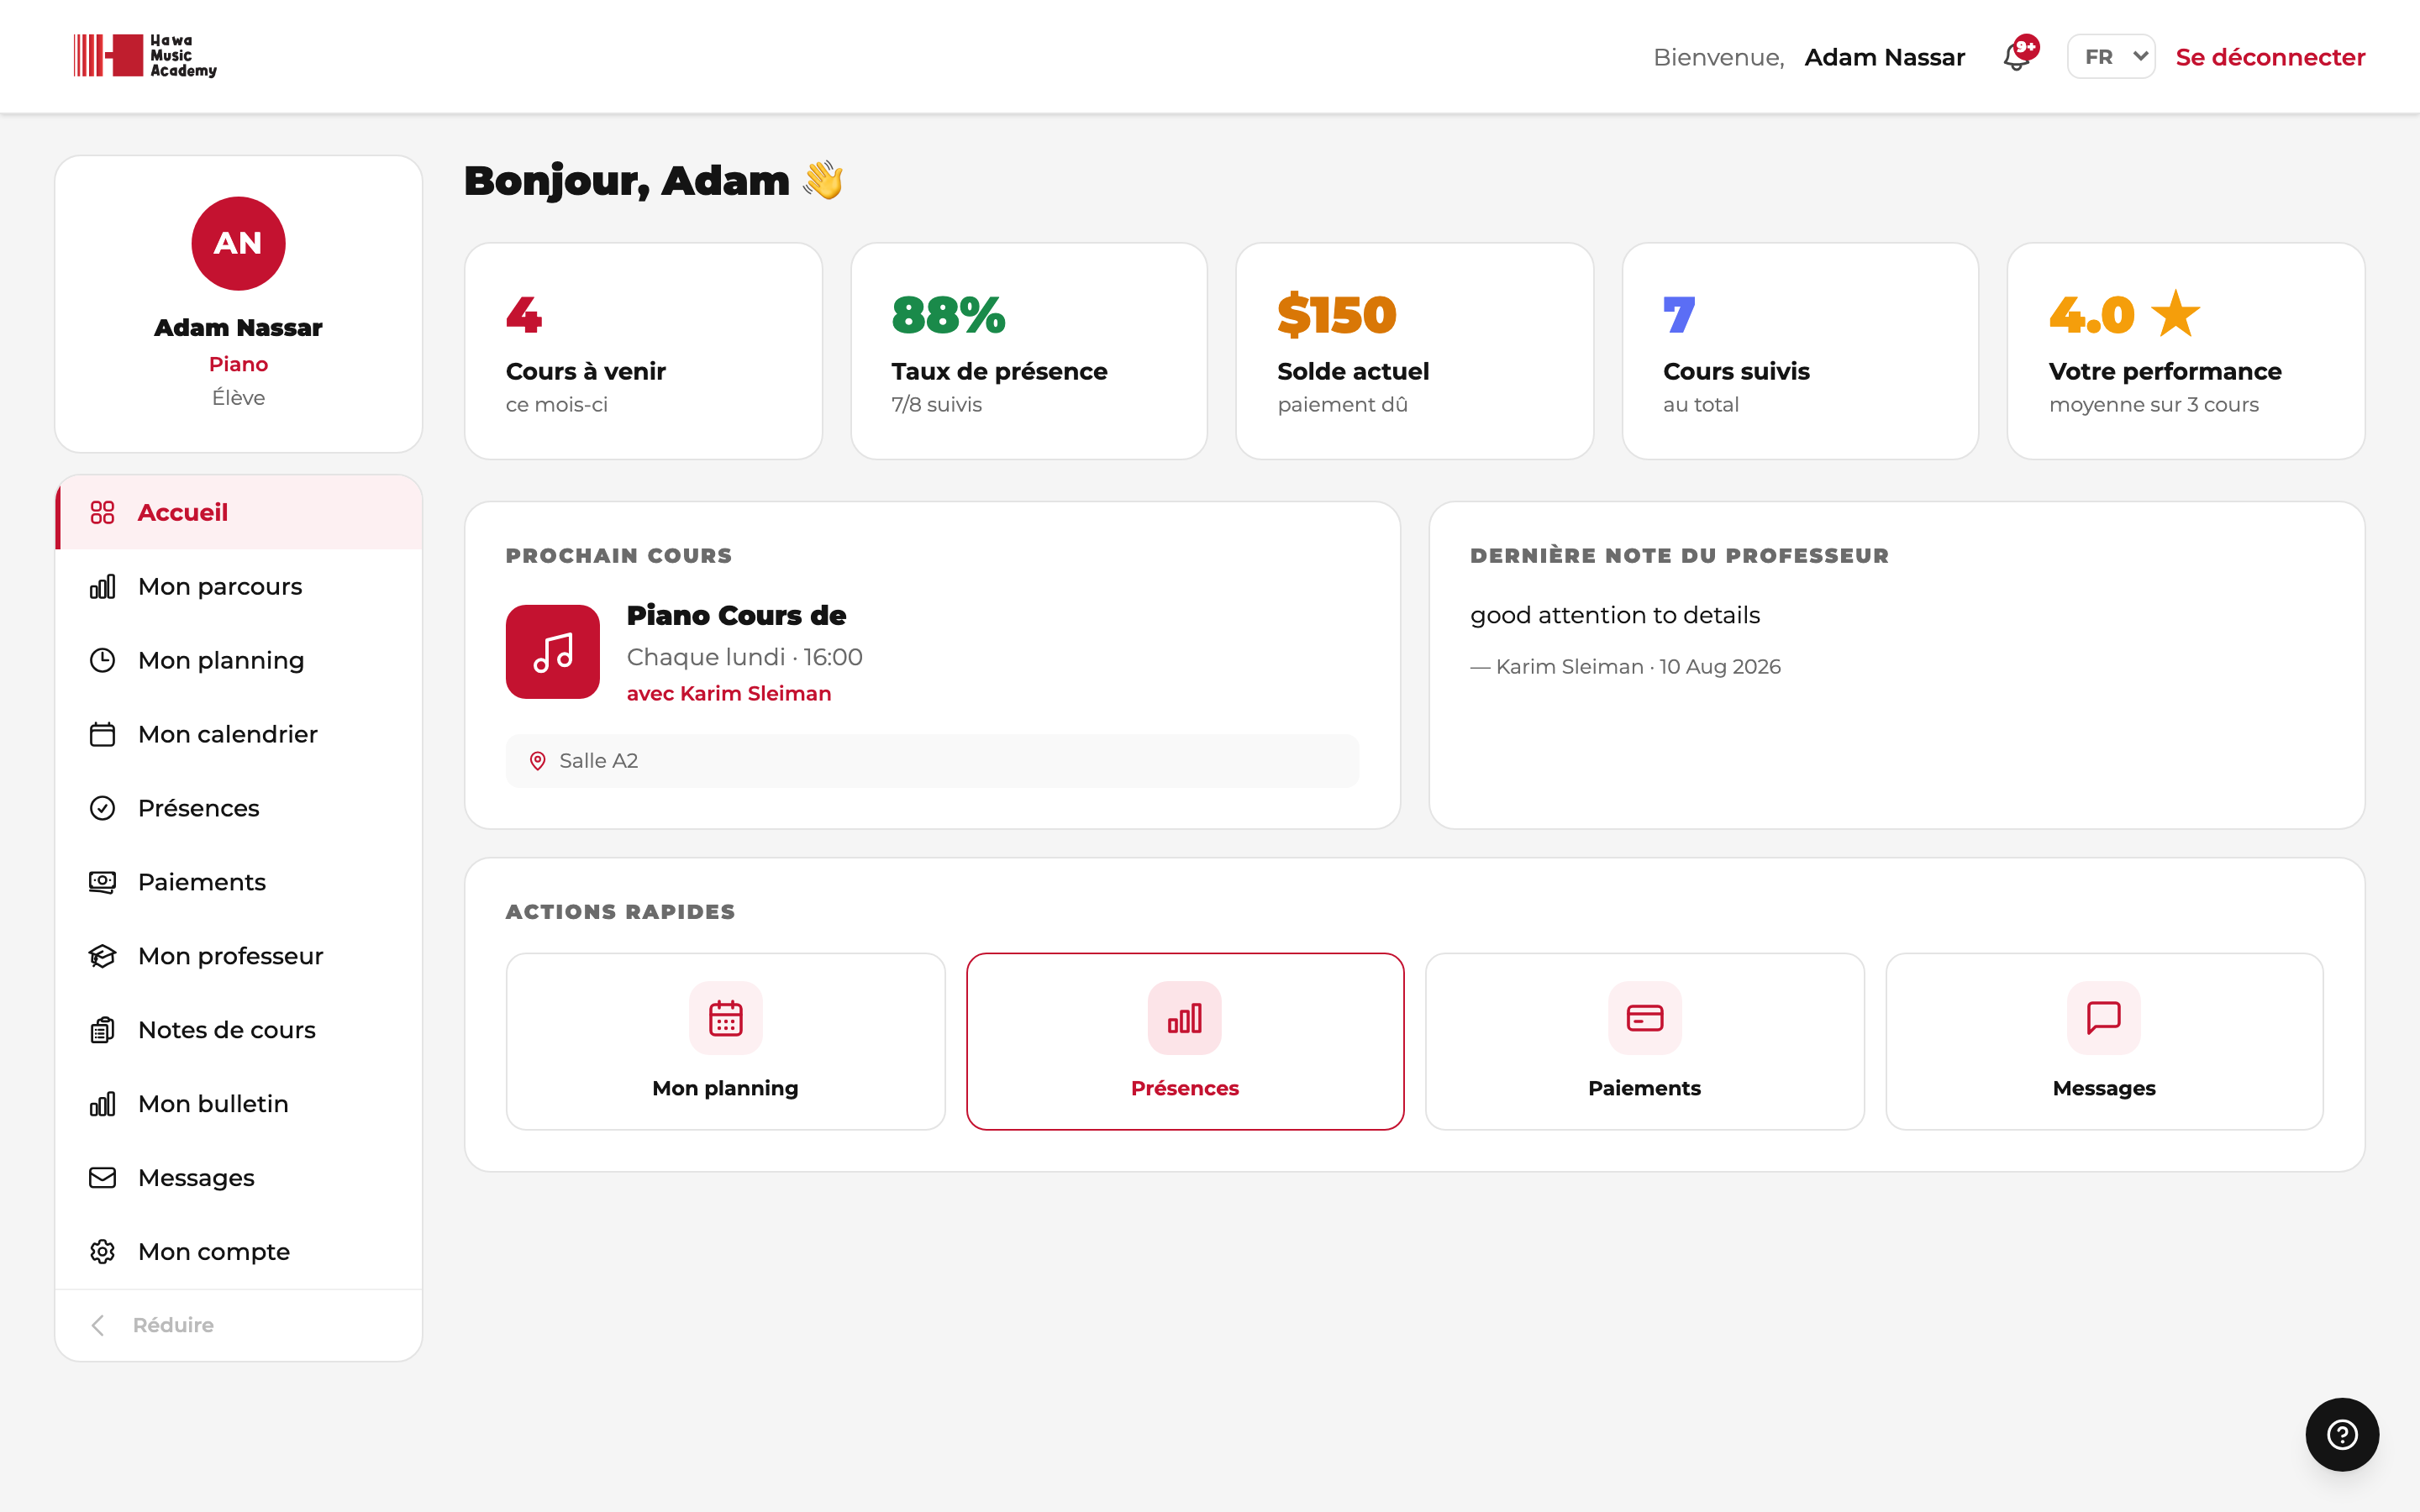
Task: Click the Accueil grid icon
Action: [x=102, y=512]
